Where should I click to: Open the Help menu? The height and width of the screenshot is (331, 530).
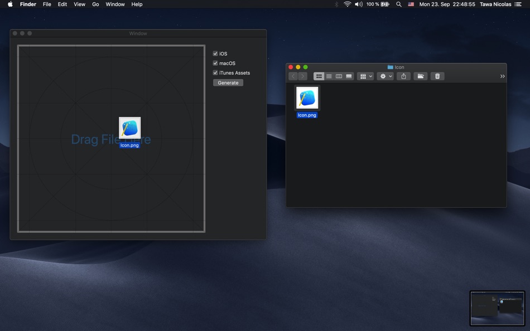[x=137, y=4]
